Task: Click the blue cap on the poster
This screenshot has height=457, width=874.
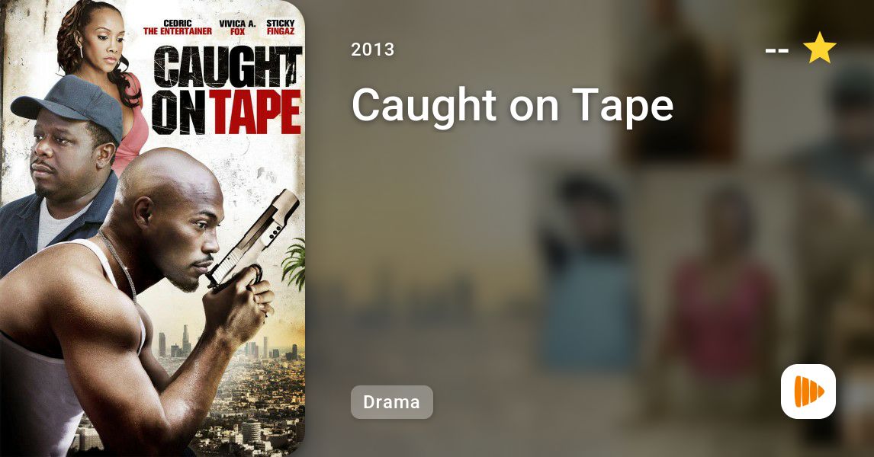Action: (69, 104)
